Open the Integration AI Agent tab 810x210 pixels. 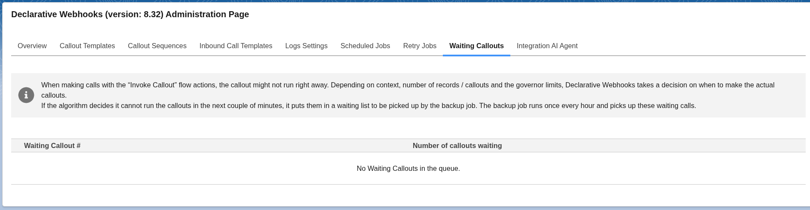coord(547,46)
